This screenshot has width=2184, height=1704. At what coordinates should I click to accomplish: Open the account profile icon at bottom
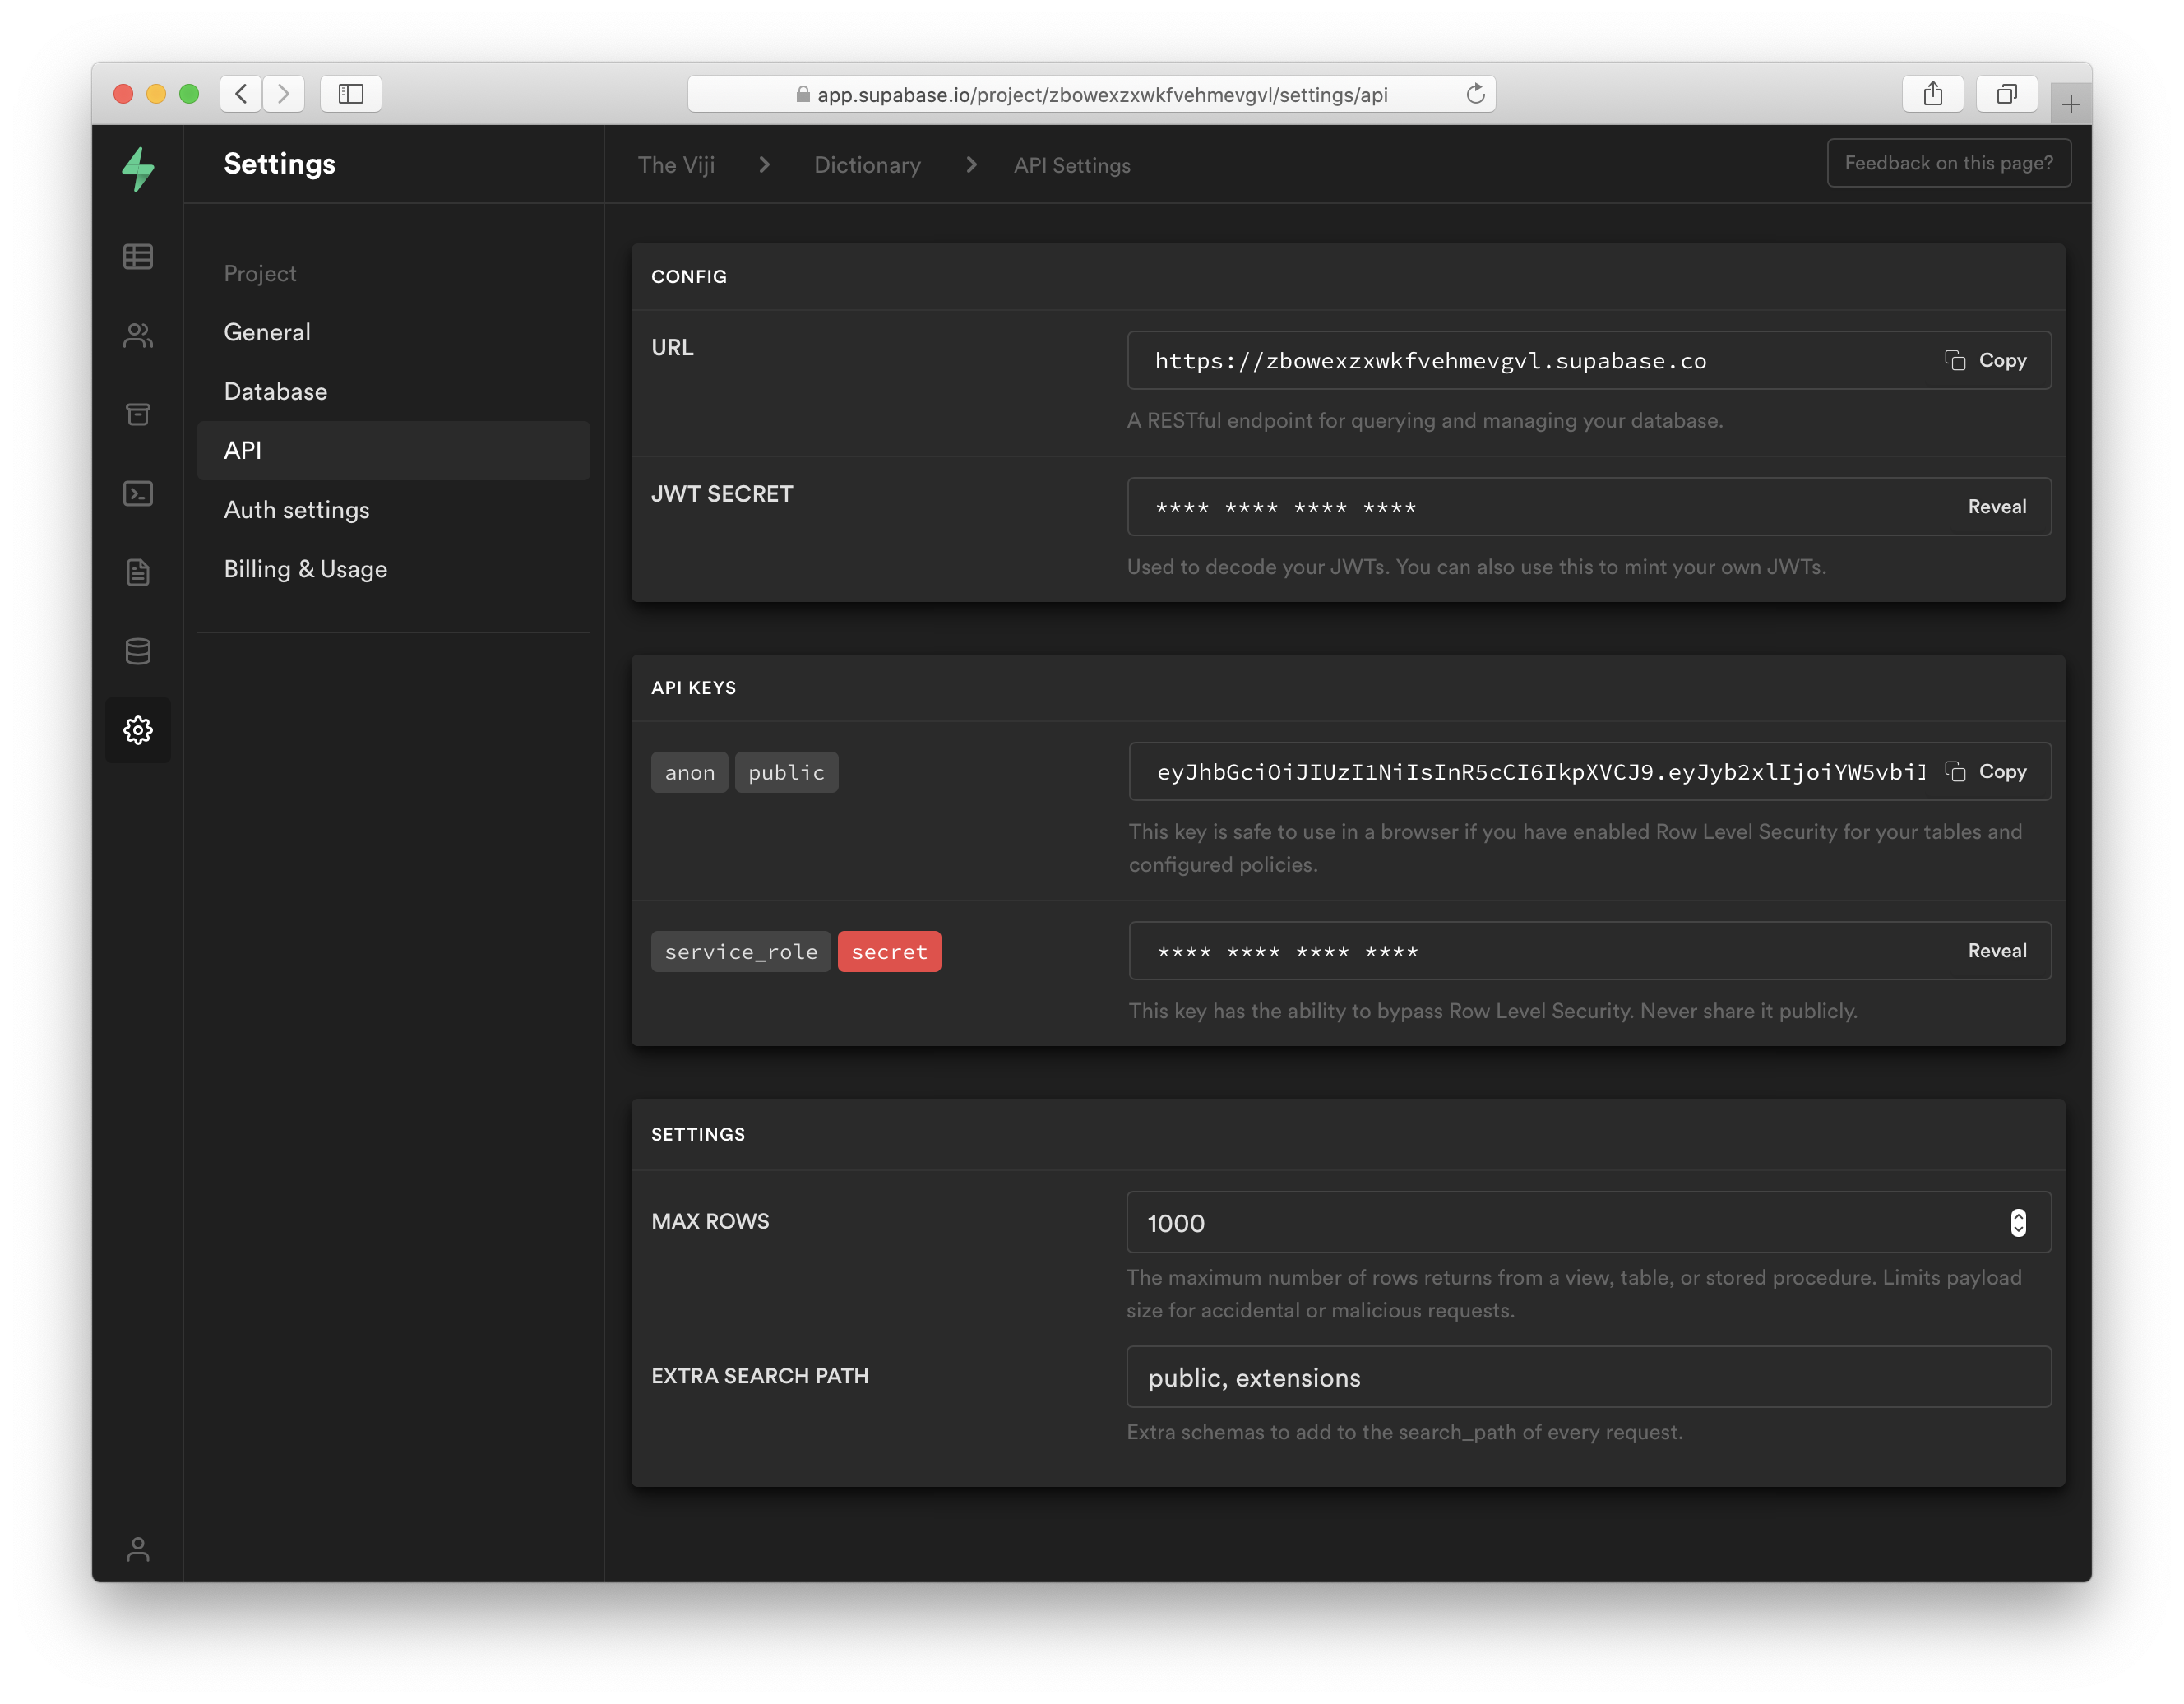click(x=138, y=1549)
